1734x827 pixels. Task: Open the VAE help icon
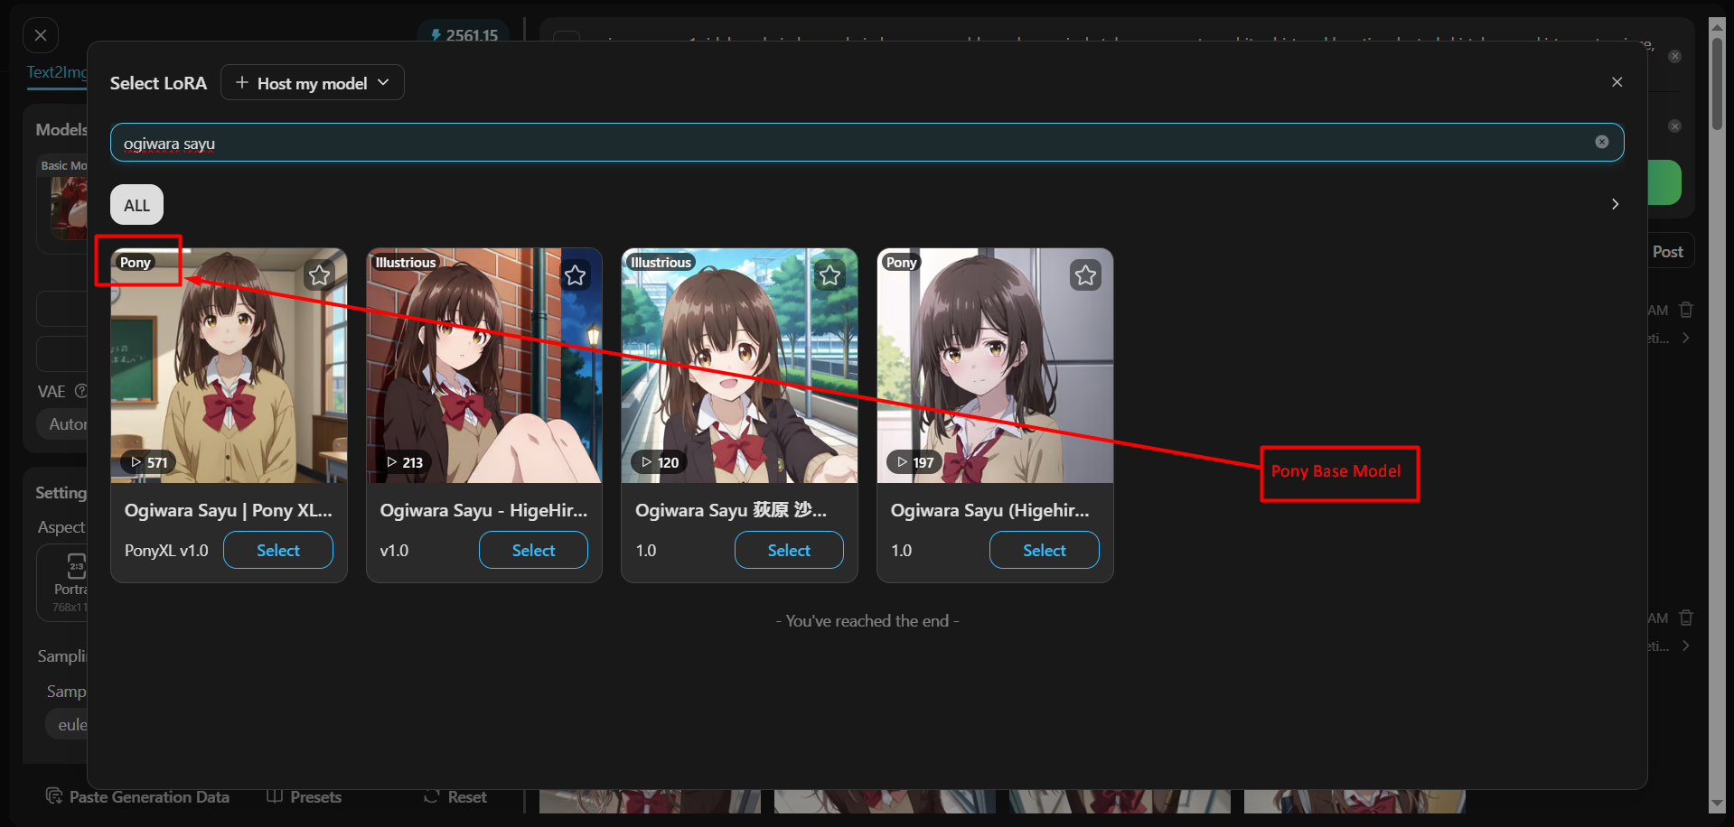click(x=81, y=391)
